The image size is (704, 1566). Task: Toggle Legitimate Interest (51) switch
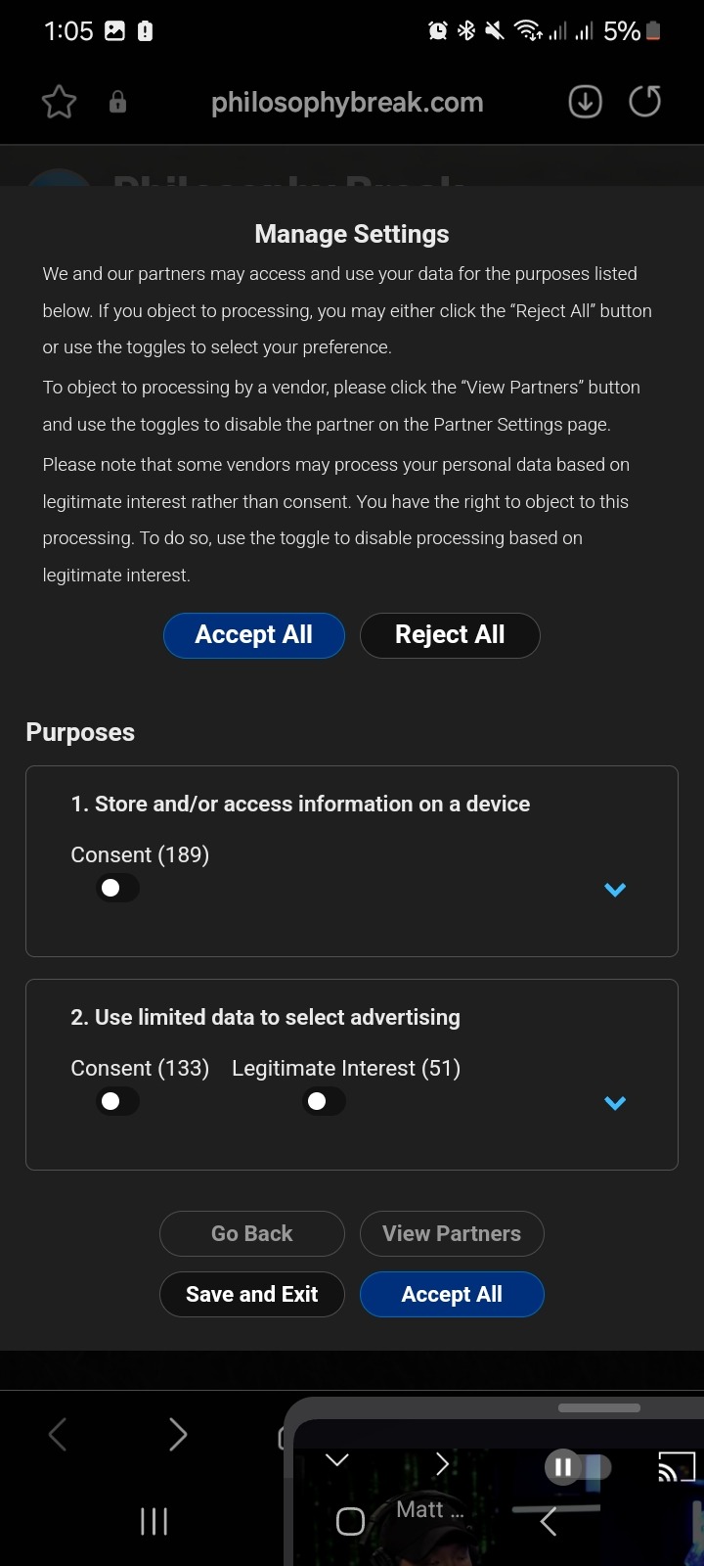[x=324, y=1101]
